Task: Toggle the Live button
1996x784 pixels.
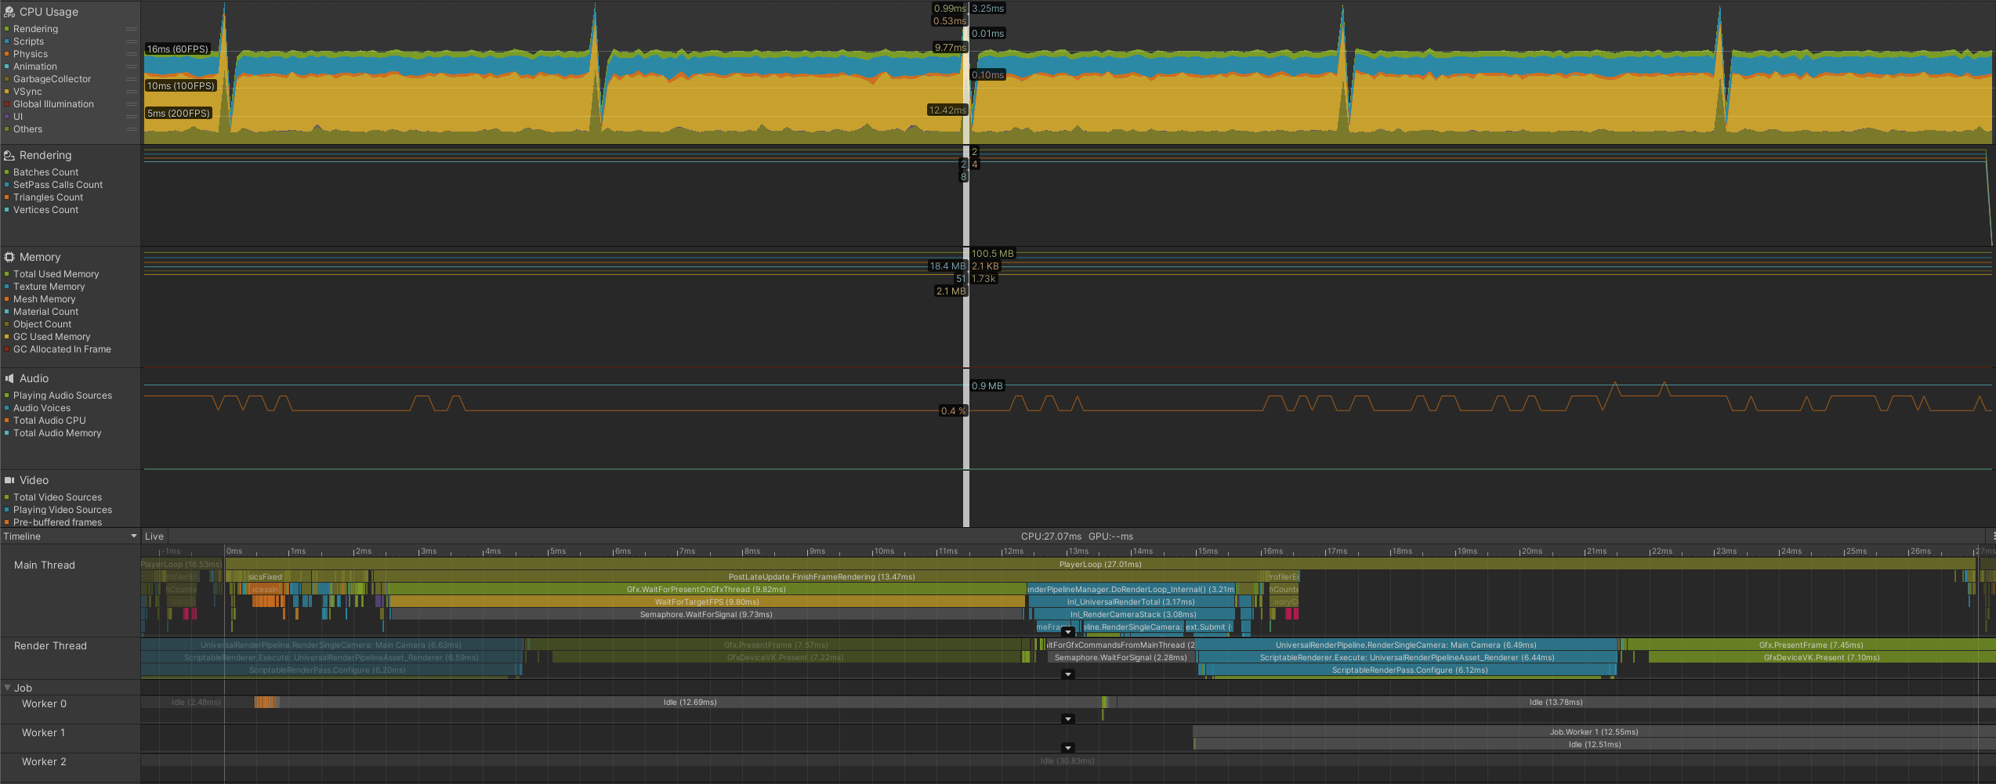Action: [x=154, y=537]
